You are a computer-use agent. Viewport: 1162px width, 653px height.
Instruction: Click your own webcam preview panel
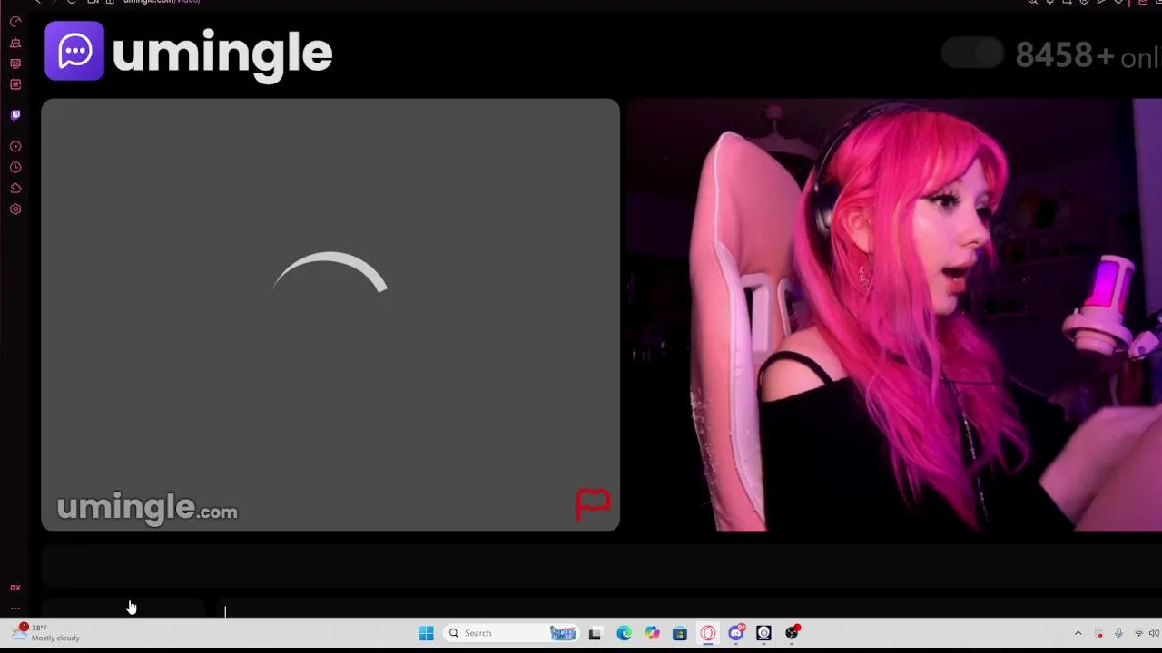pyautogui.click(x=894, y=315)
